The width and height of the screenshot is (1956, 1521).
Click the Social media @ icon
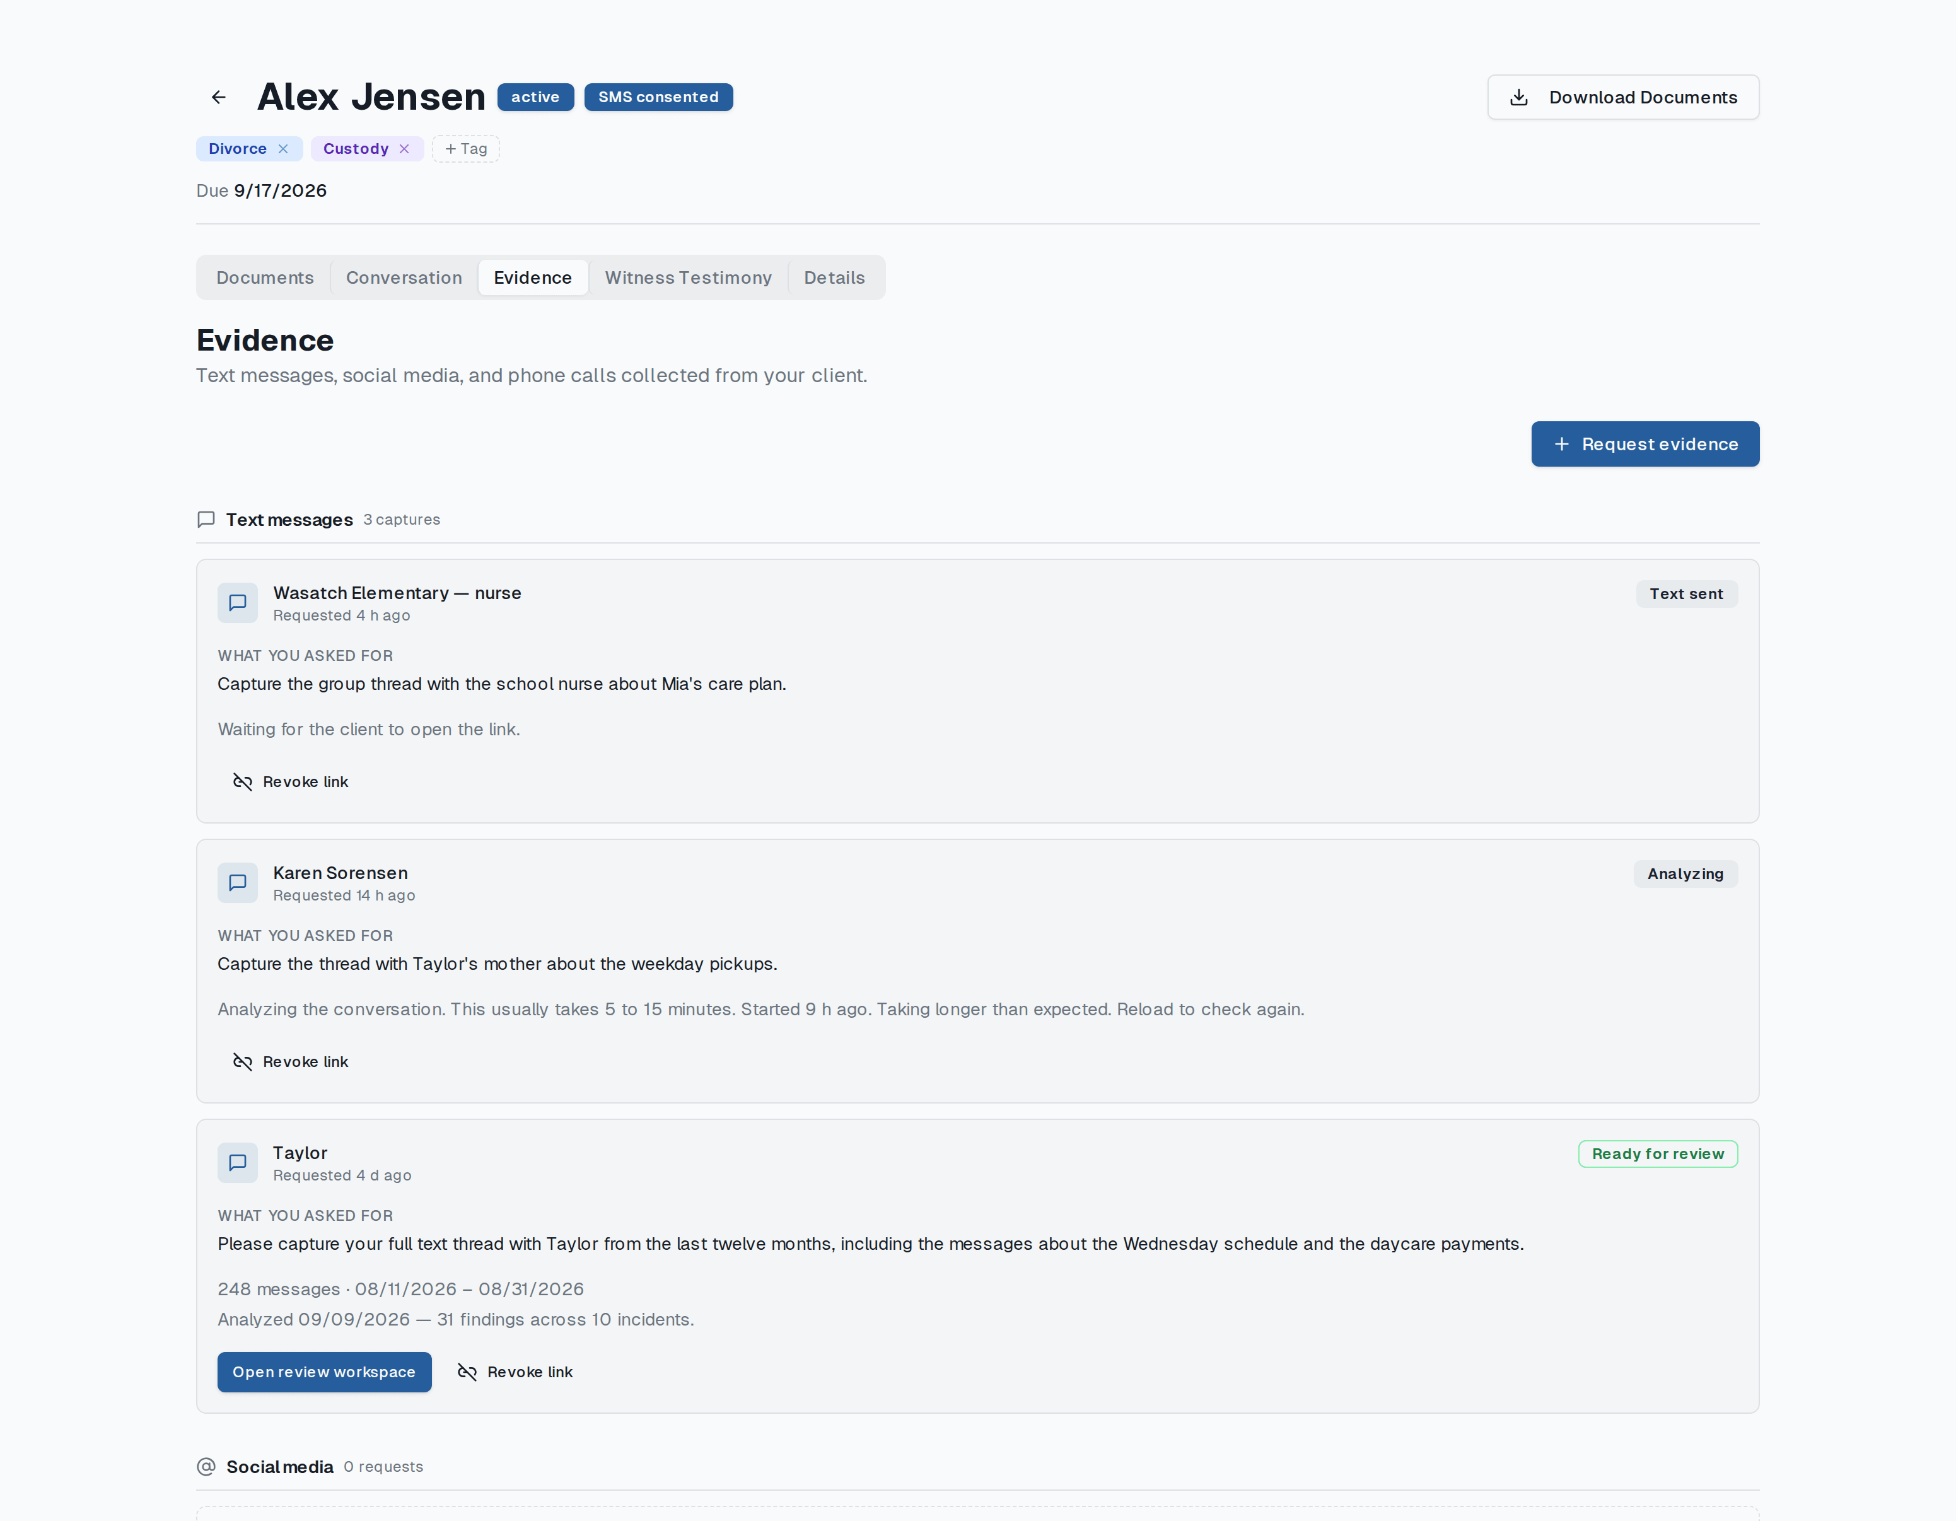(206, 1466)
